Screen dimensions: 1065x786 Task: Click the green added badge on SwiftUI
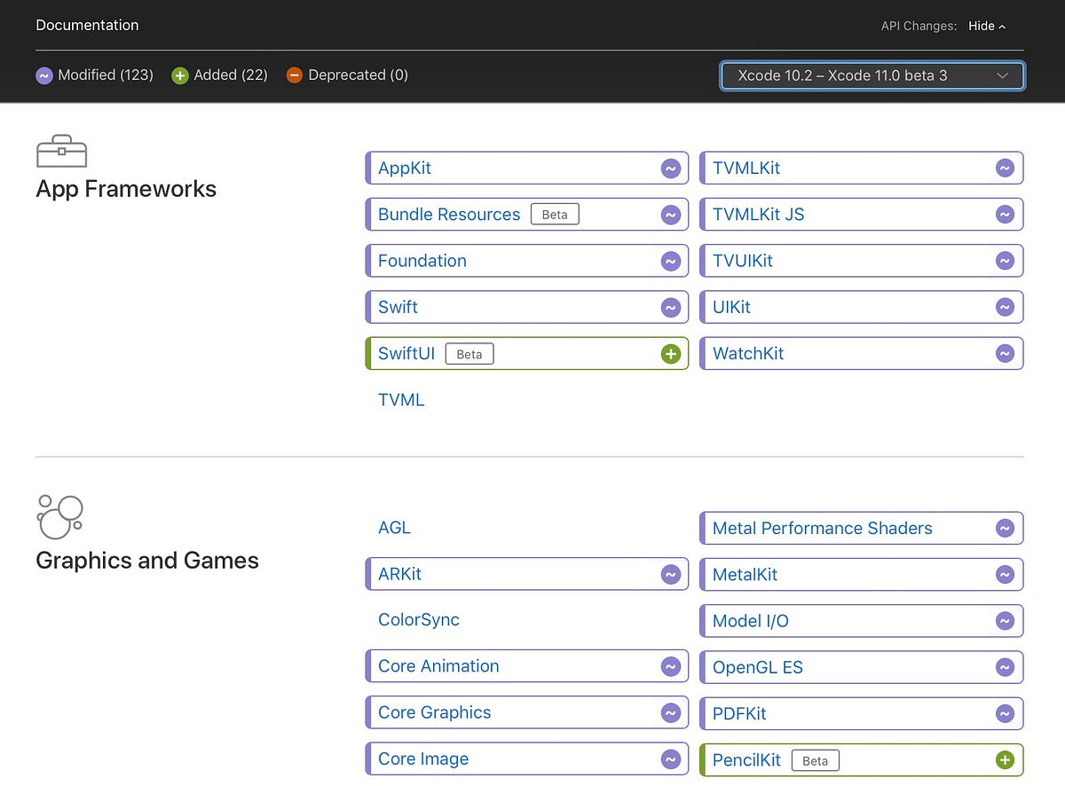(x=671, y=354)
